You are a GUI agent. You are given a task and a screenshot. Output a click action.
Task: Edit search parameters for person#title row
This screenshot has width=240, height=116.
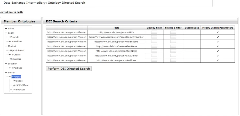point(218,32)
